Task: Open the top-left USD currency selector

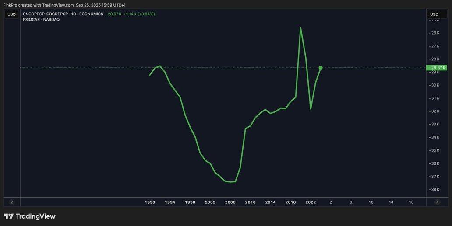Action: [x=11, y=14]
